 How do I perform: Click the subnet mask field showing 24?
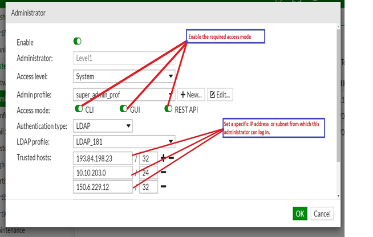148,172
